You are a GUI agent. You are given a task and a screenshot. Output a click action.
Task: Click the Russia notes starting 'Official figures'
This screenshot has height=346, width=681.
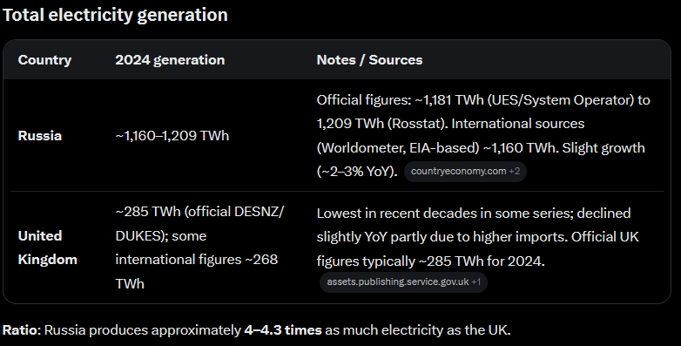(x=483, y=135)
